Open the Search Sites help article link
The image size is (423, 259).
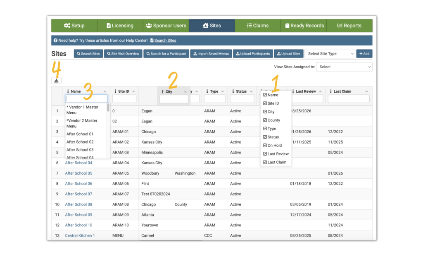click(x=165, y=41)
